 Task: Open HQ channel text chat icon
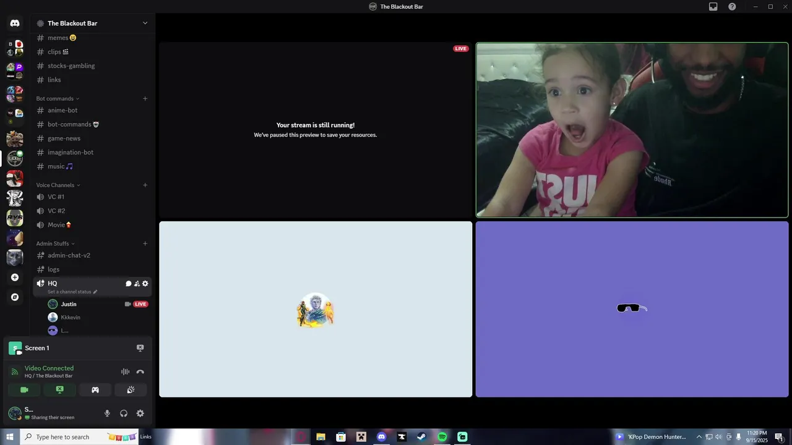129,284
